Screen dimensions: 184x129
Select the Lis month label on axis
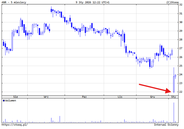(120, 96)
